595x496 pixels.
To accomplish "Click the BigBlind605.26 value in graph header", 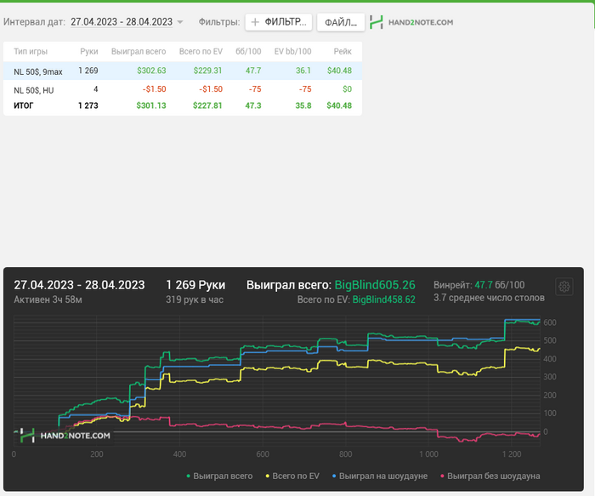I will tap(375, 285).
